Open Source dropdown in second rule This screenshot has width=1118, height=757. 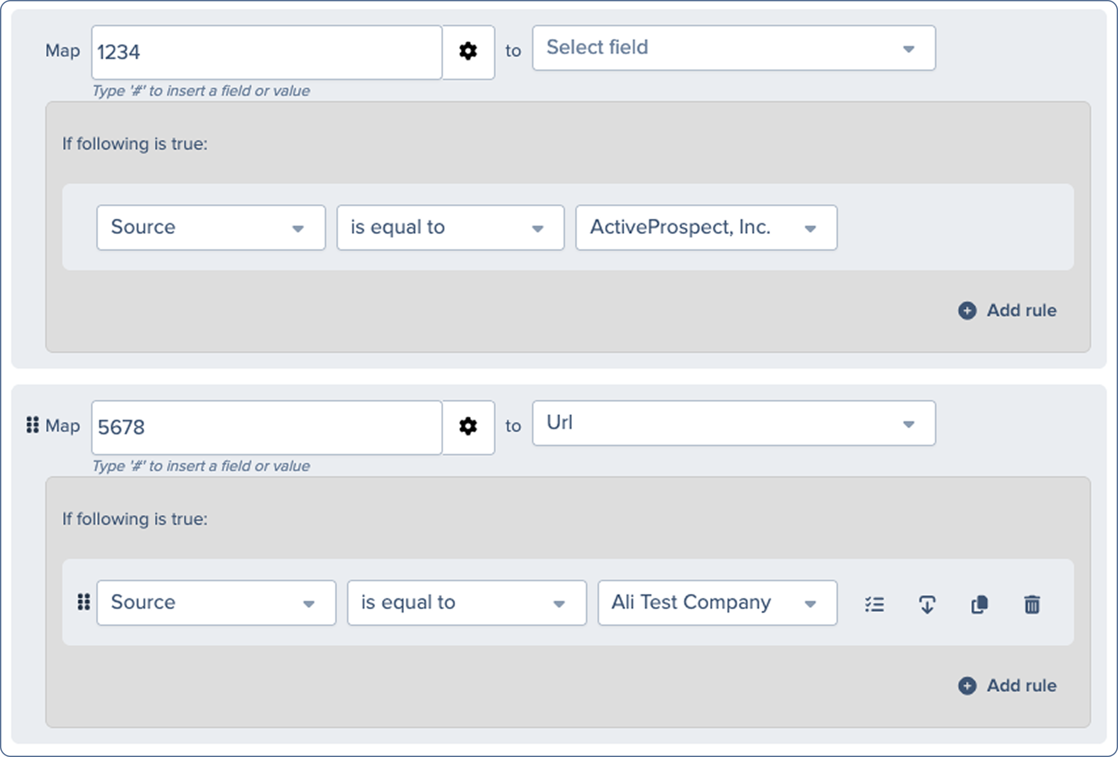[x=216, y=603]
